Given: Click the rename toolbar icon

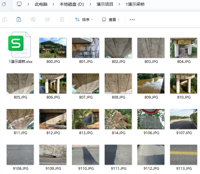Looking at the screenshot, I should pyautogui.click(x=33, y=19).
